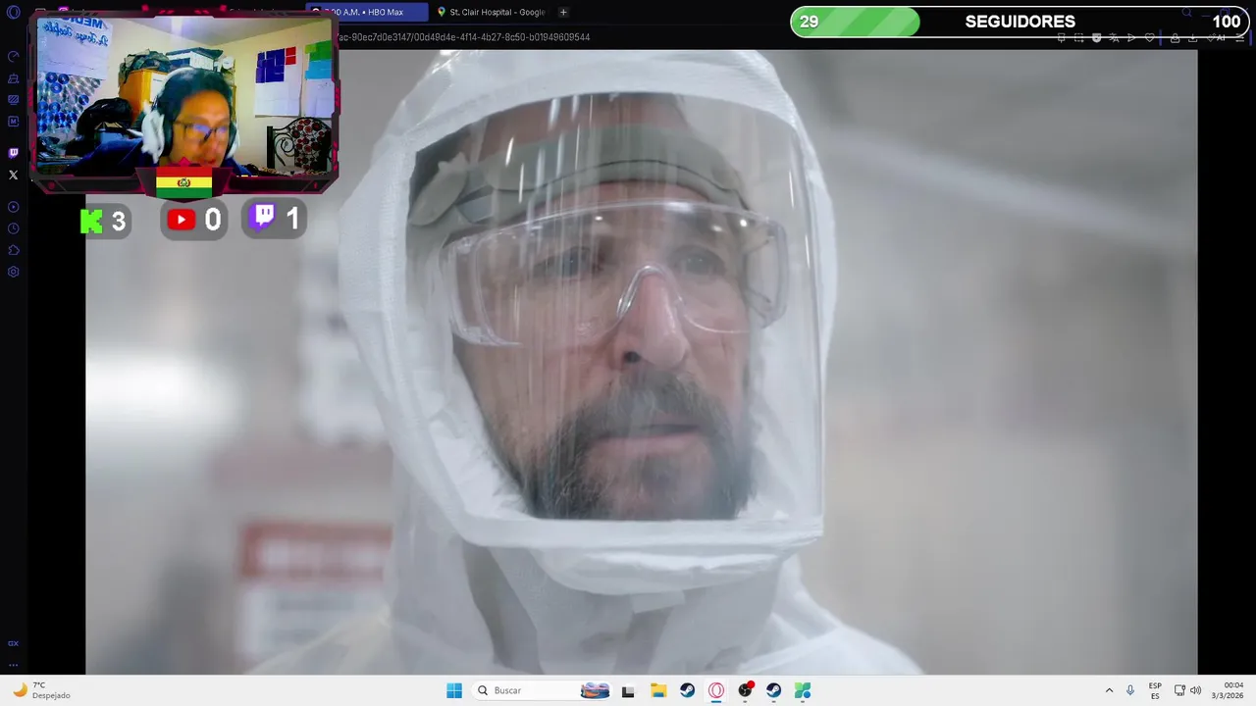Screen dimensions: 1256x706
Task: Bookmark page with the heart icon
Action: (x=1149, y=37)
